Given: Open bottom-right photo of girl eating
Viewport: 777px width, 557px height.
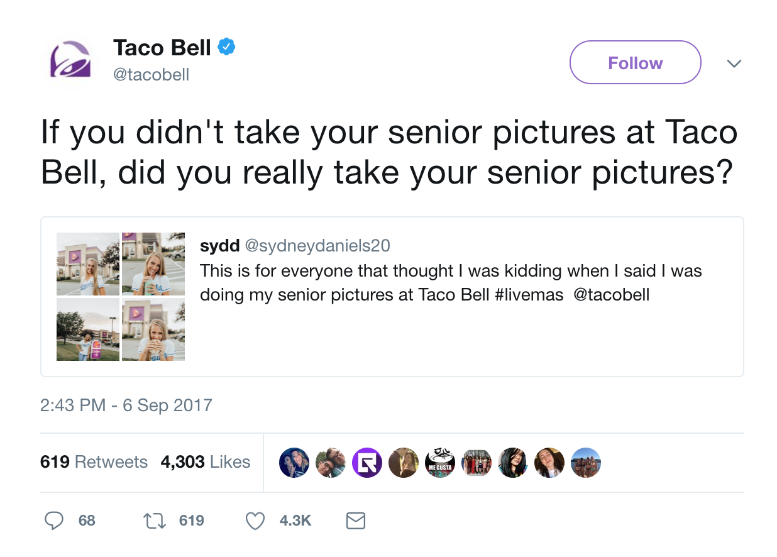Looking at the screenshot, I should pos(153,329).
